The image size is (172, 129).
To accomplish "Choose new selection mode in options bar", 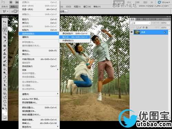I will pos(12,11).
